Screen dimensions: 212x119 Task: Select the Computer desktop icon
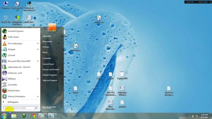[x=6, y=5]
